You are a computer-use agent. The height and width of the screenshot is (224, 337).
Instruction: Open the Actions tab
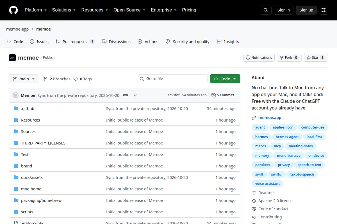click(x=148, y=42)
